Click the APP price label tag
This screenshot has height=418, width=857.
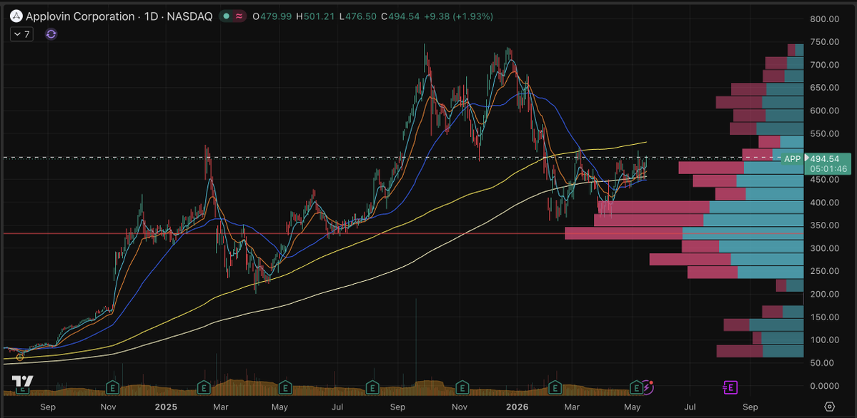click(792, 159)
